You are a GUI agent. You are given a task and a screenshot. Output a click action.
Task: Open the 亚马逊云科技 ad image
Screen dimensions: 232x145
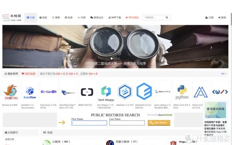pyautogui.click(x=215, y=110)
